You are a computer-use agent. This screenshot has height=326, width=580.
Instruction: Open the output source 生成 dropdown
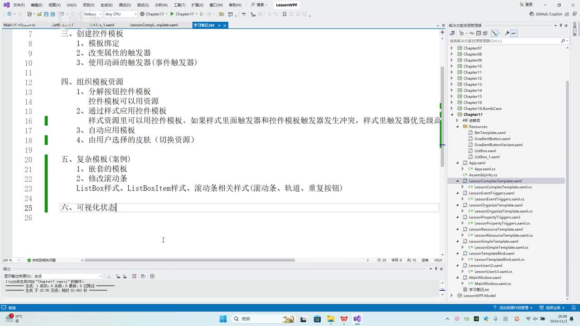68,276
